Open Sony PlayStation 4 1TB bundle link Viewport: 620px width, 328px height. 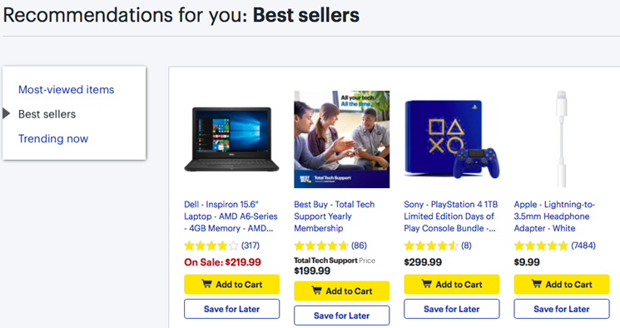coord(451,216)
